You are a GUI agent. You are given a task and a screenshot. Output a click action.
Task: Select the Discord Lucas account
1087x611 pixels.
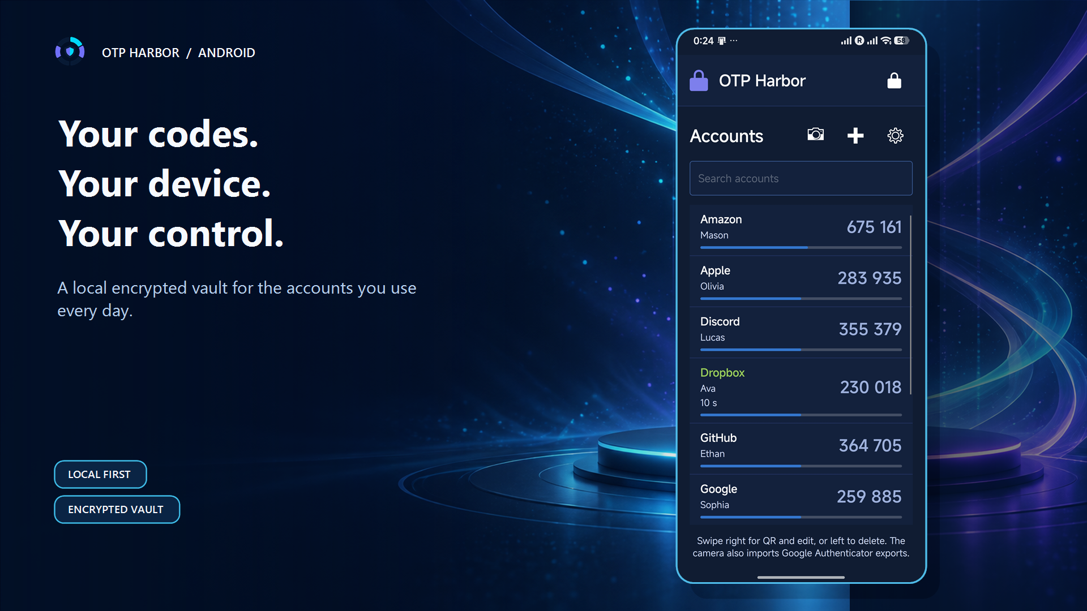click(801, 332)
